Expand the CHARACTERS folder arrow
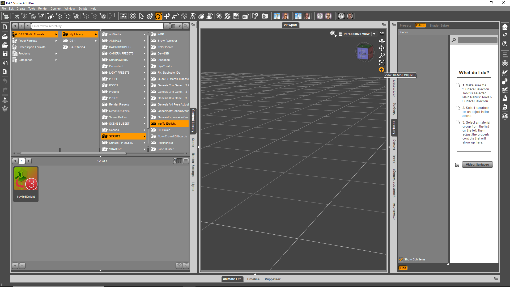This screenshot has width=510, height=287. click(x=144, y=60)
